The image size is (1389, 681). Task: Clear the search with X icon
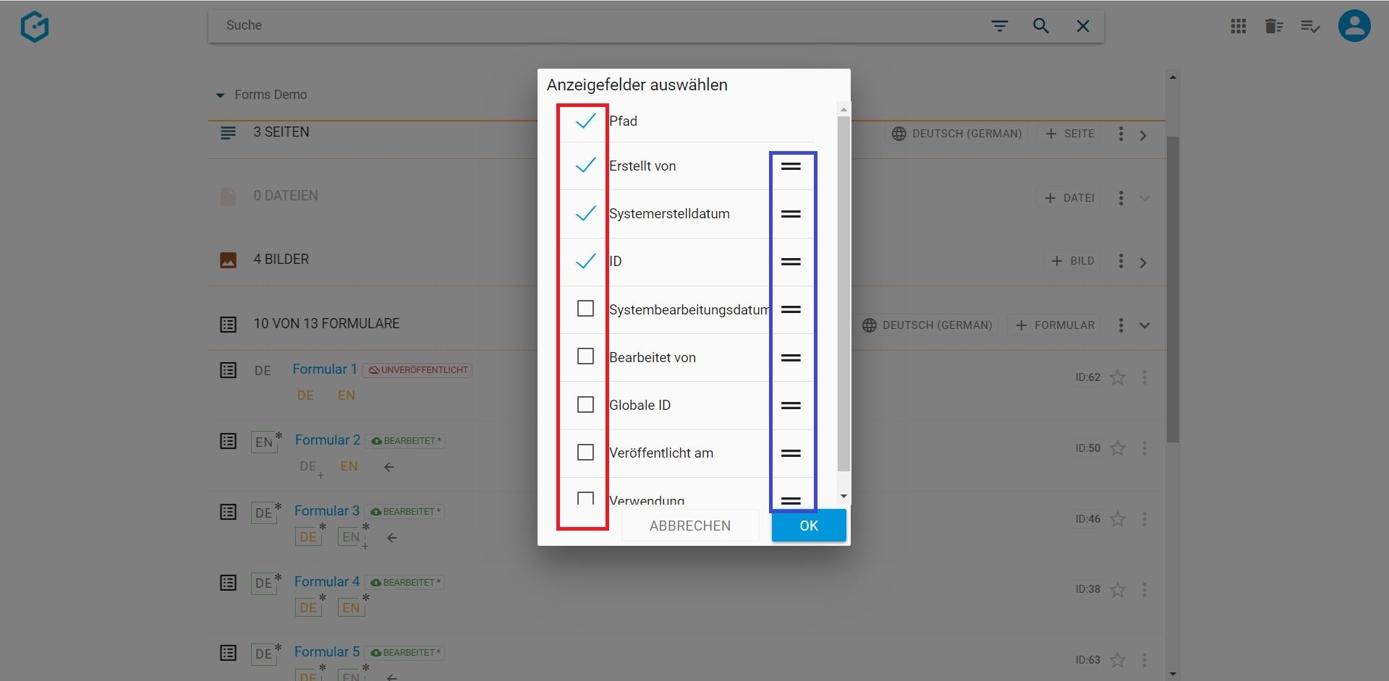click(x=1083, y=26)
